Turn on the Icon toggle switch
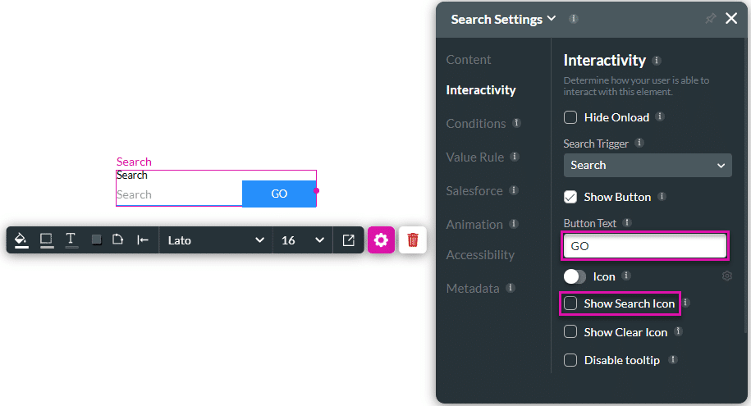 (x=575, y=276)
